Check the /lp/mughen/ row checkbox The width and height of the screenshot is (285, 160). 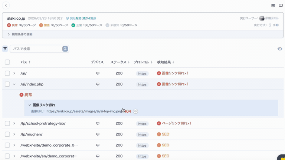(7, 134)
